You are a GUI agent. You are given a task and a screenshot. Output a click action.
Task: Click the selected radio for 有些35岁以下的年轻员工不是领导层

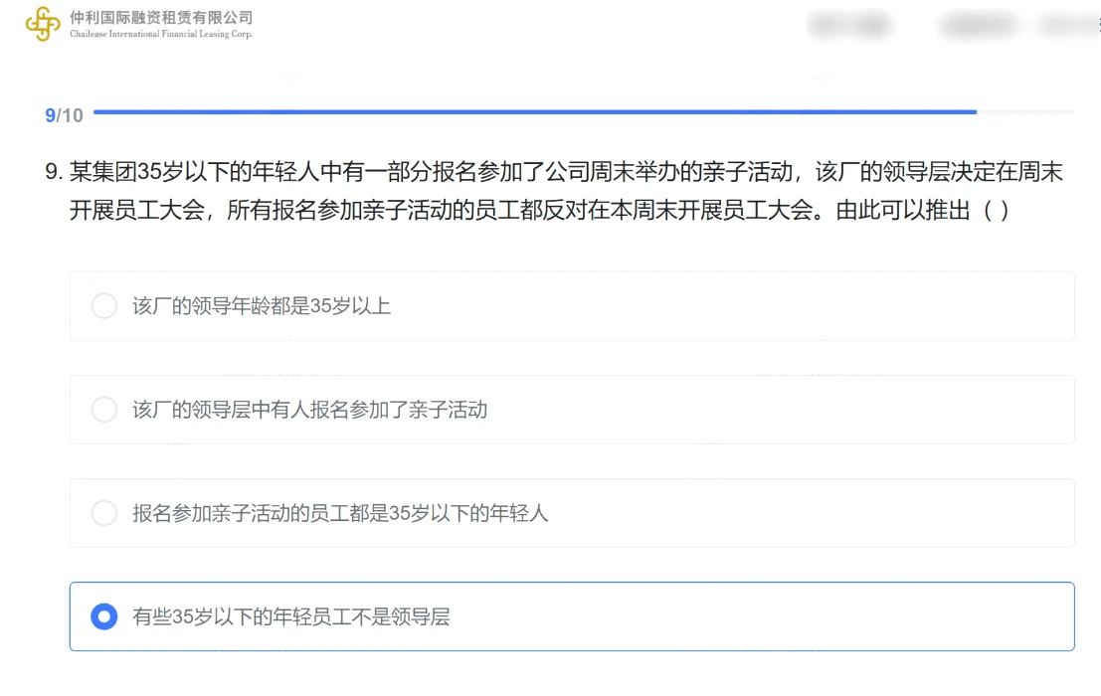(x=103, y=616)
